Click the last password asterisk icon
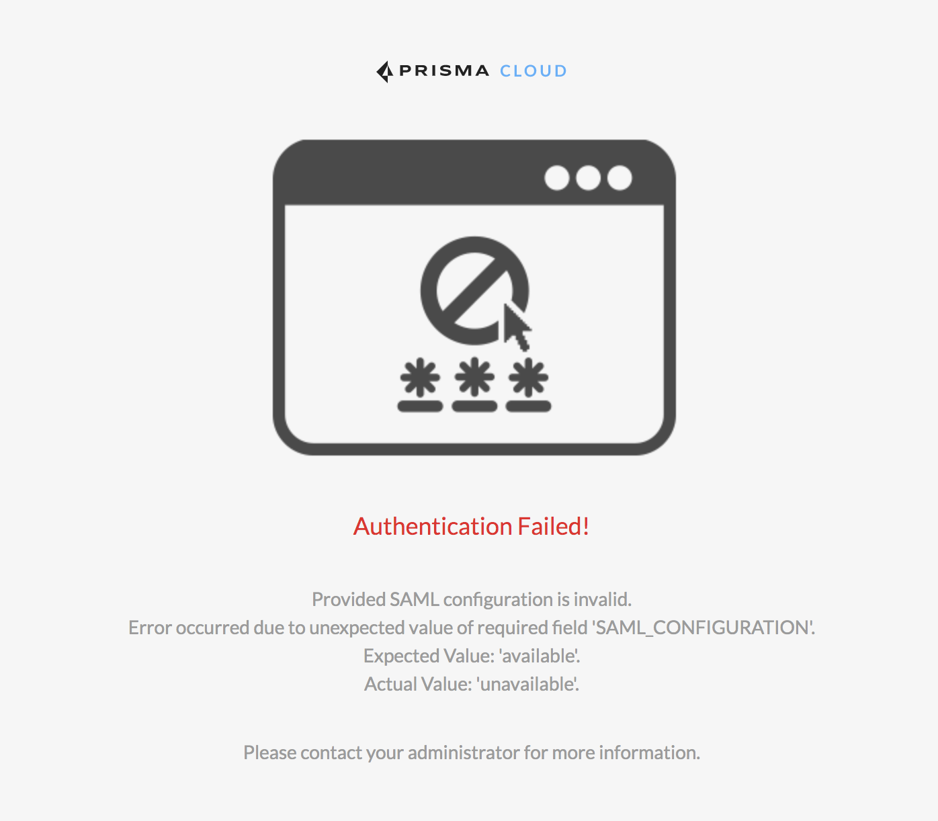Image resolution: width=938 pixels, height=821 pixels. click(528, 378)
